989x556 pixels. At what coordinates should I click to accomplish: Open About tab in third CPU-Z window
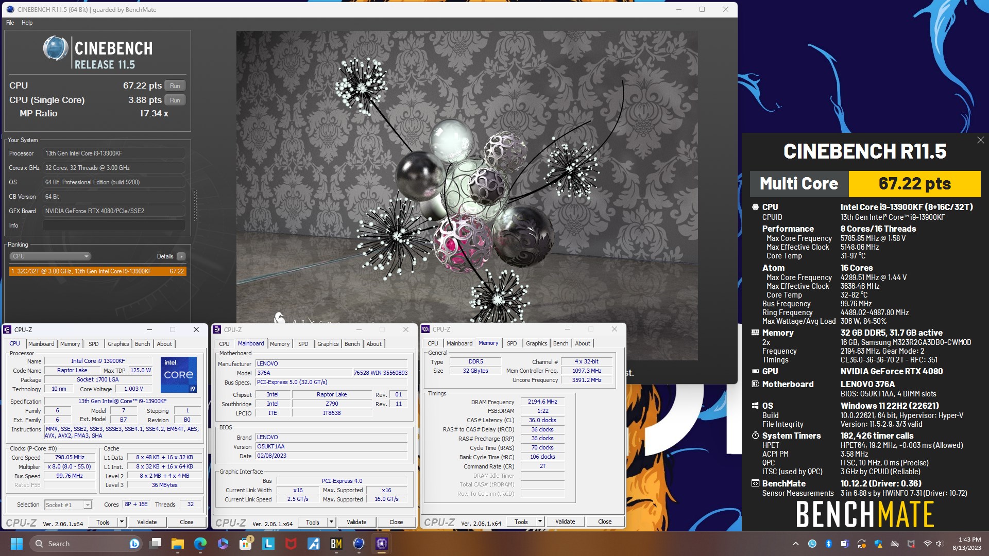pos(583,343)
